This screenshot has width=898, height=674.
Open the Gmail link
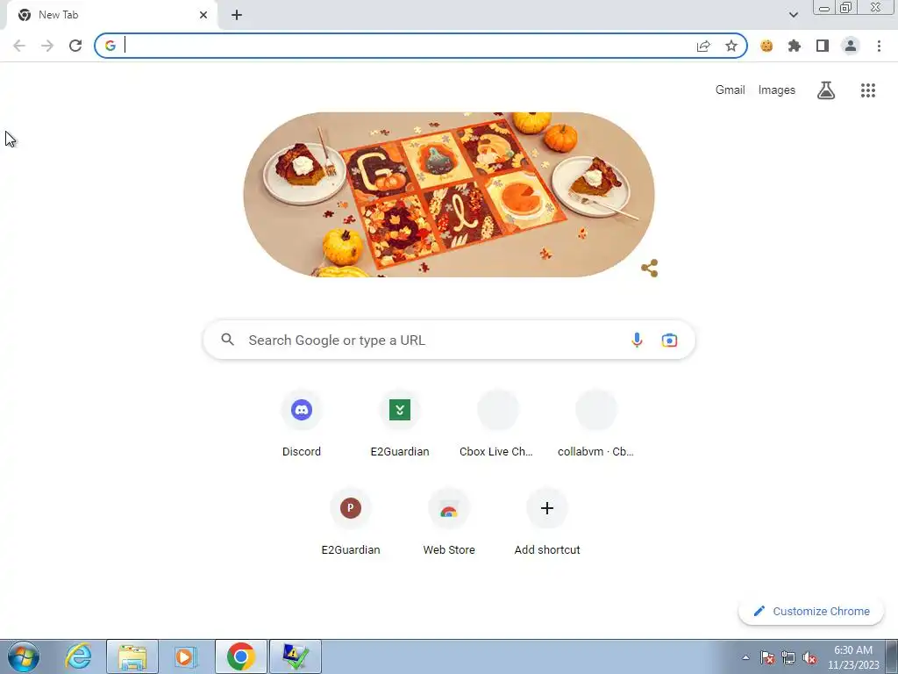[x=730, y=90]
